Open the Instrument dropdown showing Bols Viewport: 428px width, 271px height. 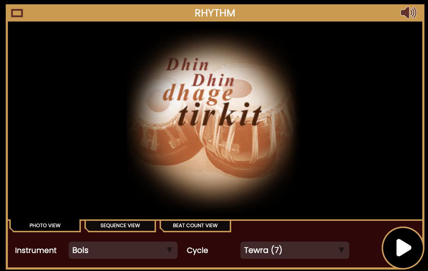coord(123,250)
